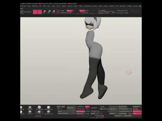Open the File menu
The image size is (162, 121).
[x=45, y=6]
